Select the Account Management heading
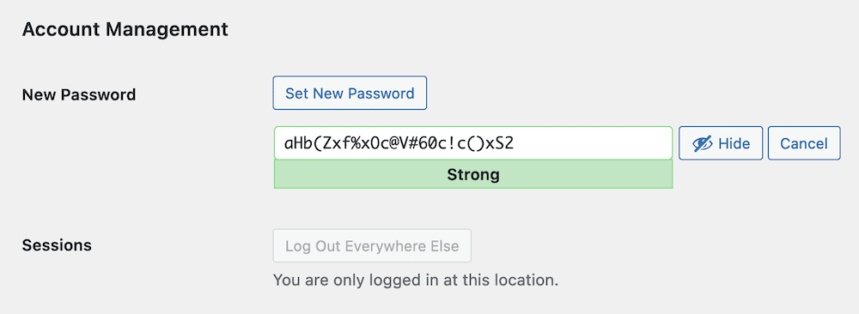The width and height of the screenshot is (859, 314). [x=125, y=29]
